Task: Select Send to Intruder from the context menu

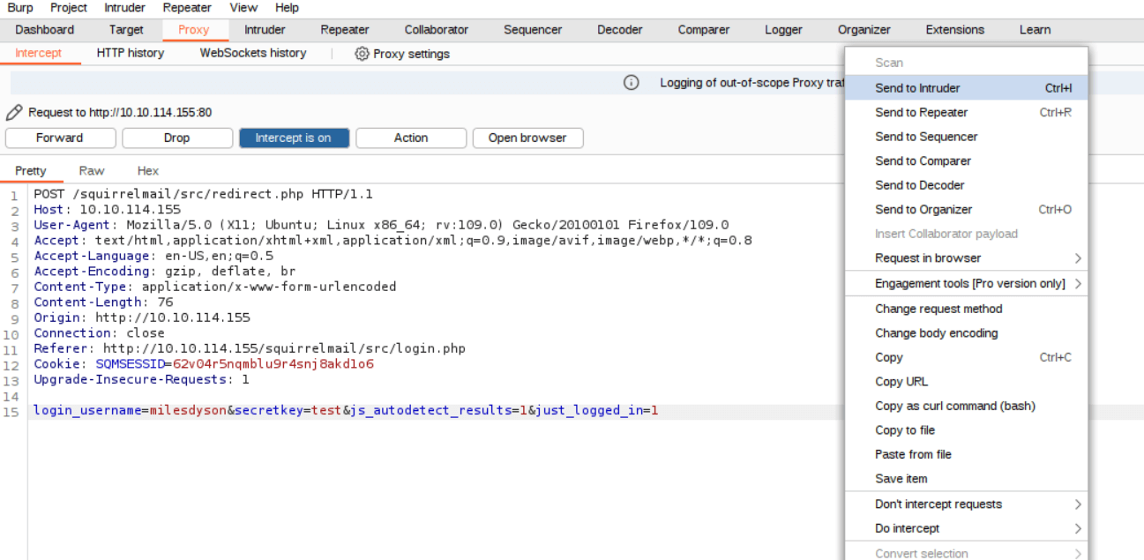Action: coord(917,88)
